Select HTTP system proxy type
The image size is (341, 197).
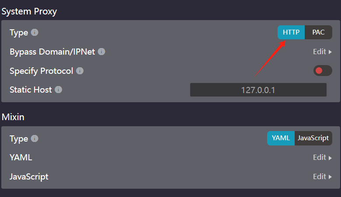[291, 32]
